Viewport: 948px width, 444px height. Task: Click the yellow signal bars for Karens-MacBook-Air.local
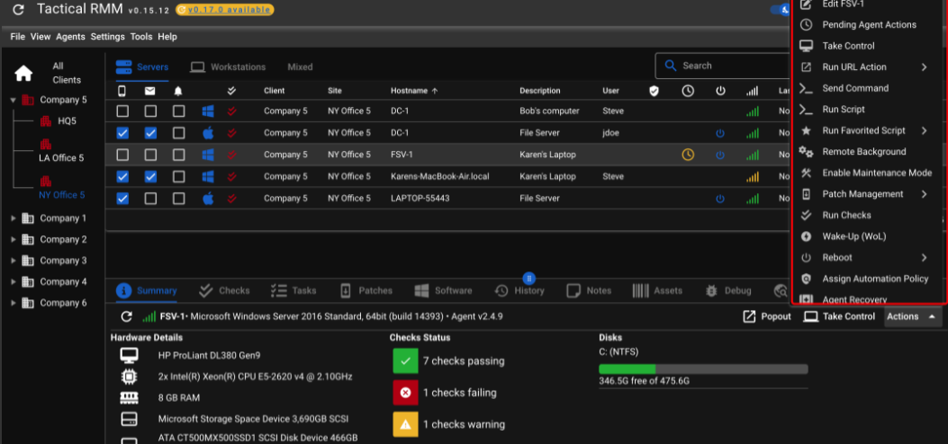[752, 177]
